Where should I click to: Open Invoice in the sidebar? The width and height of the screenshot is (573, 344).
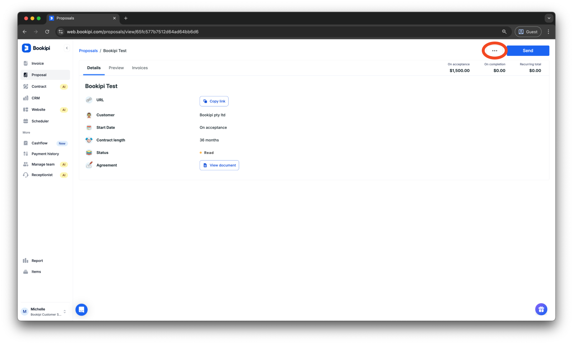[x=45, y=63]
